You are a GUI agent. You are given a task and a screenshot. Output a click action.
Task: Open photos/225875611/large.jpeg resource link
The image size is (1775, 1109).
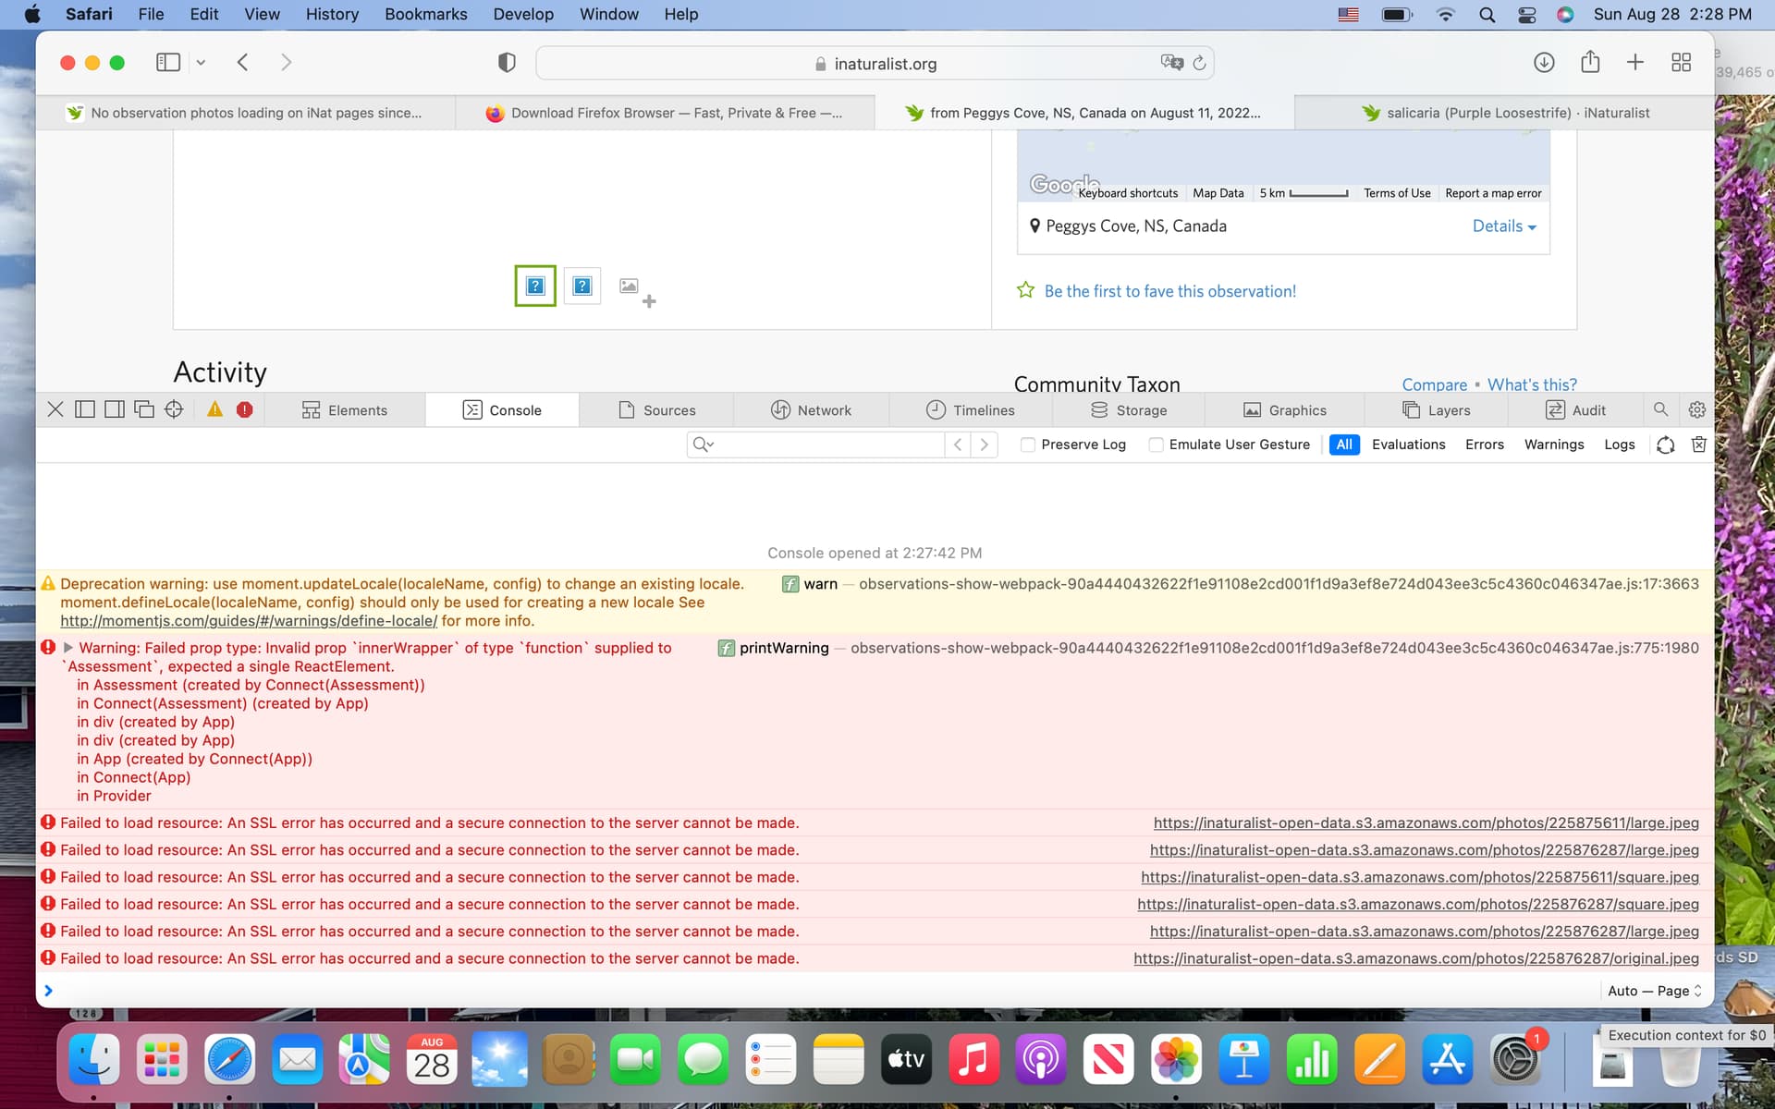coord(1426,823)
